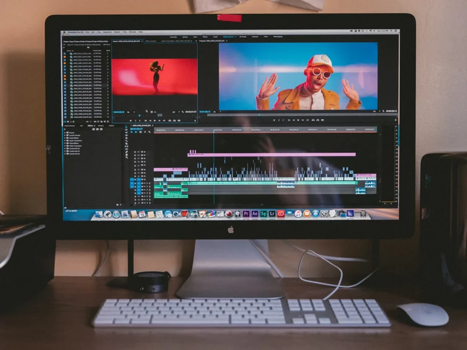Expand the Audio Effects folder

tap(64, 138)
